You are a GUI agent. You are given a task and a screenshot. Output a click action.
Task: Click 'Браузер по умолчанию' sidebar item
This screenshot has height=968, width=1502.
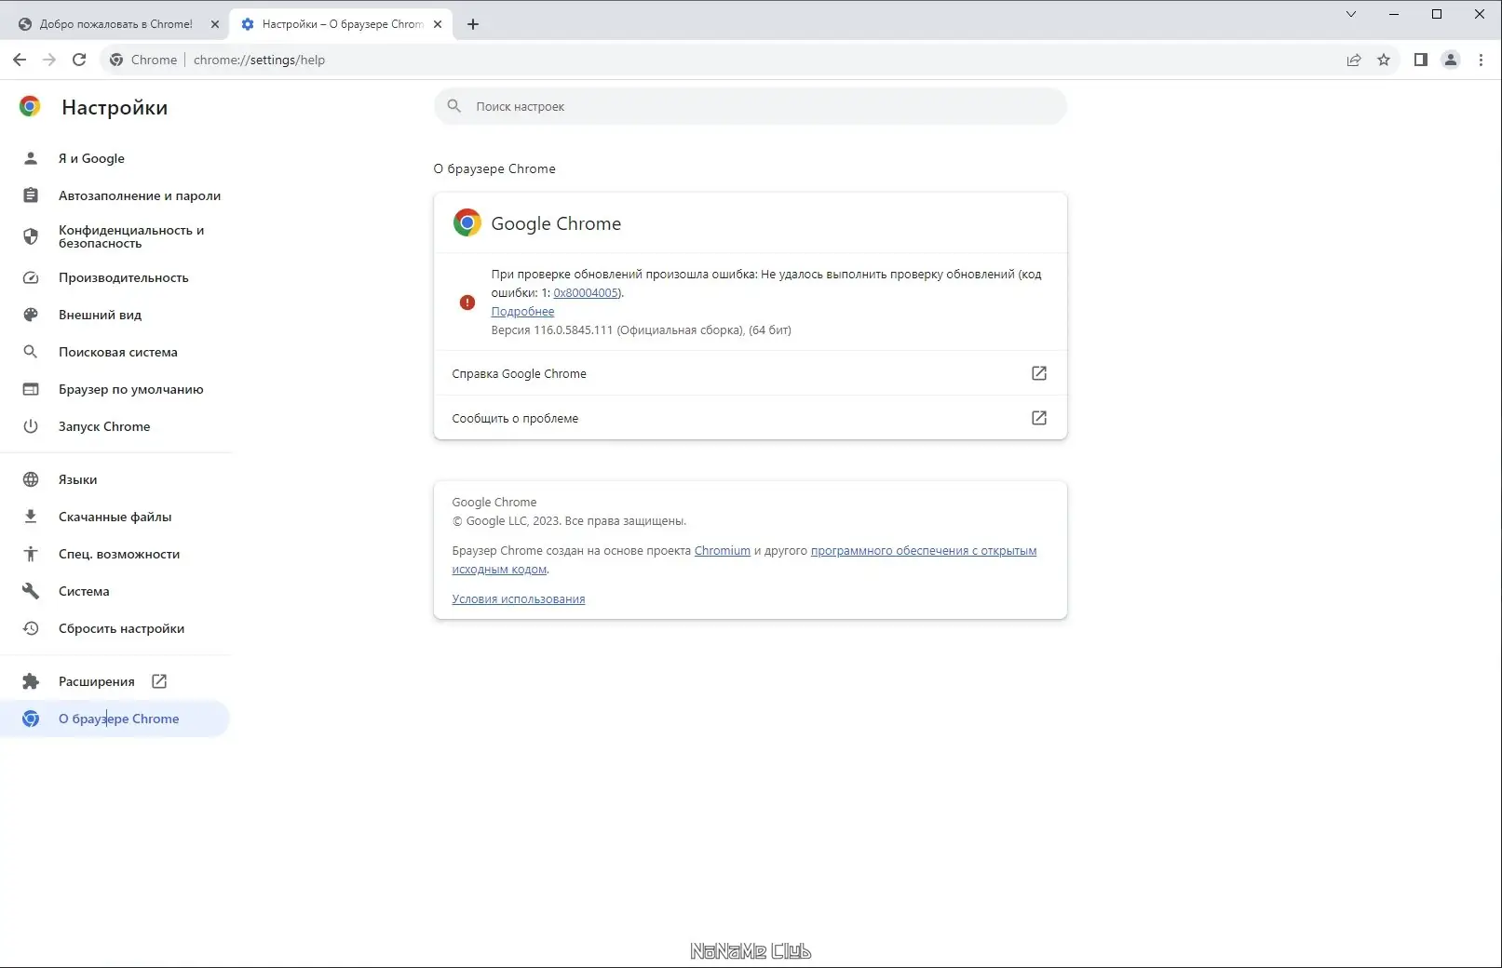point(115,389)
